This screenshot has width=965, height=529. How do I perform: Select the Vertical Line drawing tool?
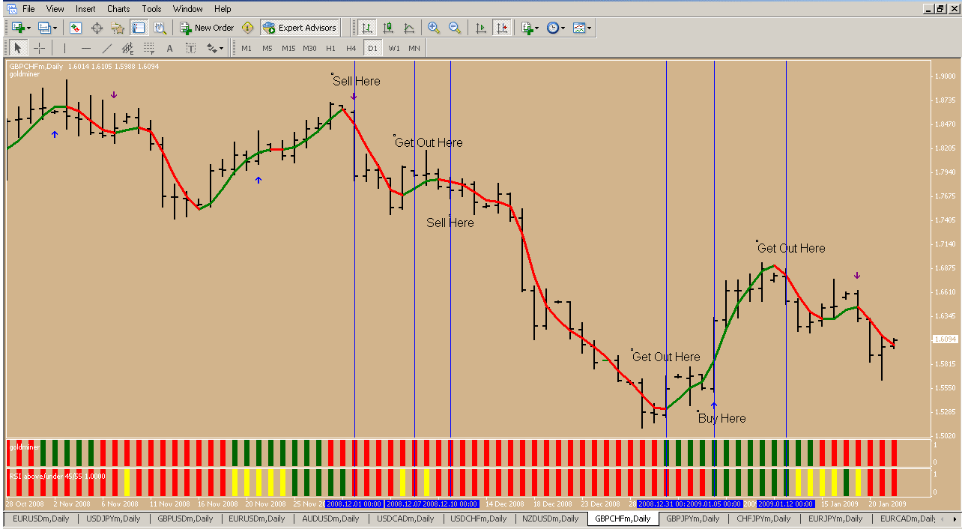click(65, 48)
